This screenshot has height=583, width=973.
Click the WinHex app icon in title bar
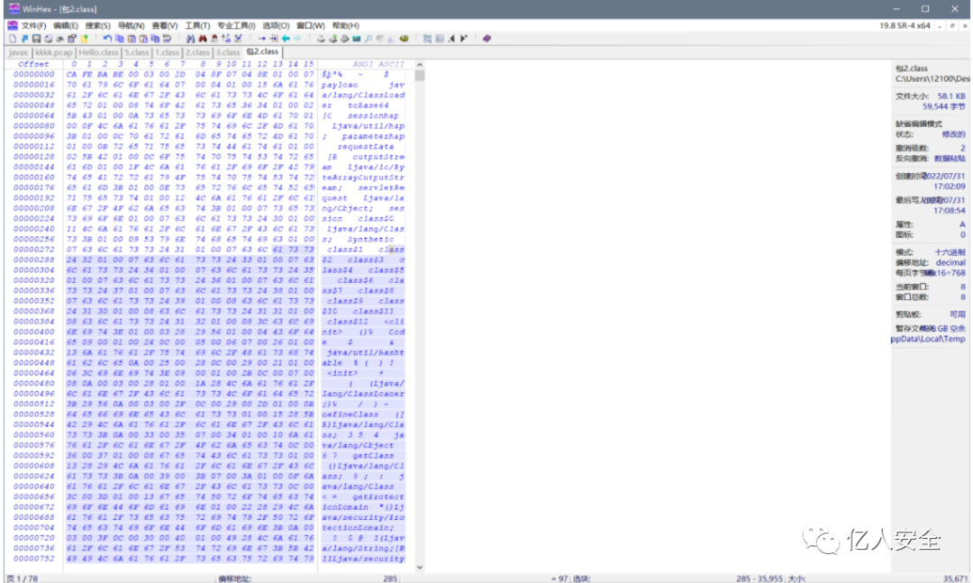[13, 9]
